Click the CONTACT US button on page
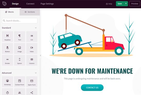The width and height of the screenshot is (141, 95). point(92,88)
